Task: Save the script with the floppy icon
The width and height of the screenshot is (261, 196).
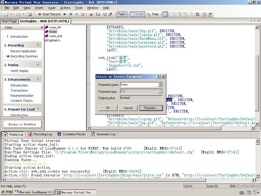Action: (x=30, y=14)
